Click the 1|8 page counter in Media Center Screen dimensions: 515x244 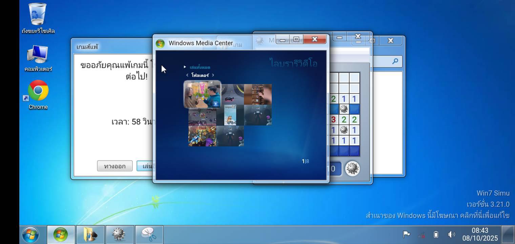click(305, 161)
